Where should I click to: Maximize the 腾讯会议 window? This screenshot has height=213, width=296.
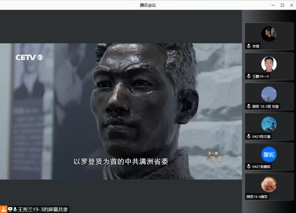(282, 5)
